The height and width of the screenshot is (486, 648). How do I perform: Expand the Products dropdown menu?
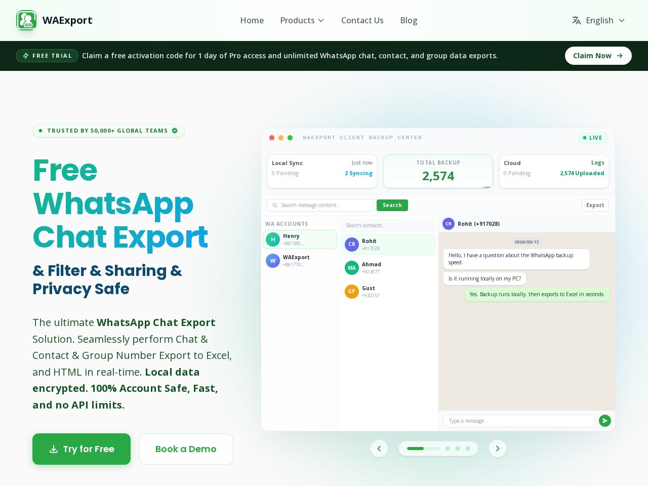point(302,20)
